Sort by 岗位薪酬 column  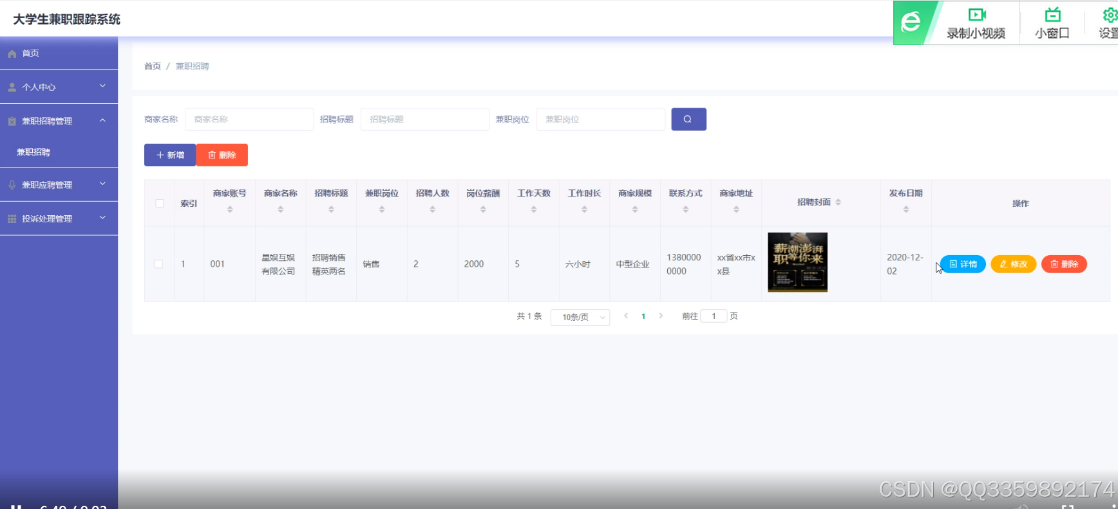pyautogui.click(x=483, y=209)
